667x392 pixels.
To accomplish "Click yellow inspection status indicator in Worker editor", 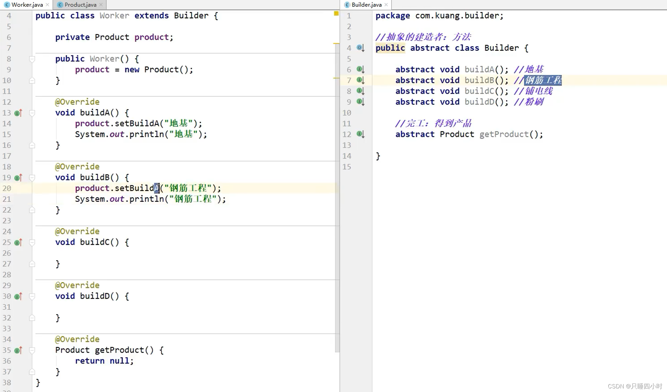I will point(336,13).
